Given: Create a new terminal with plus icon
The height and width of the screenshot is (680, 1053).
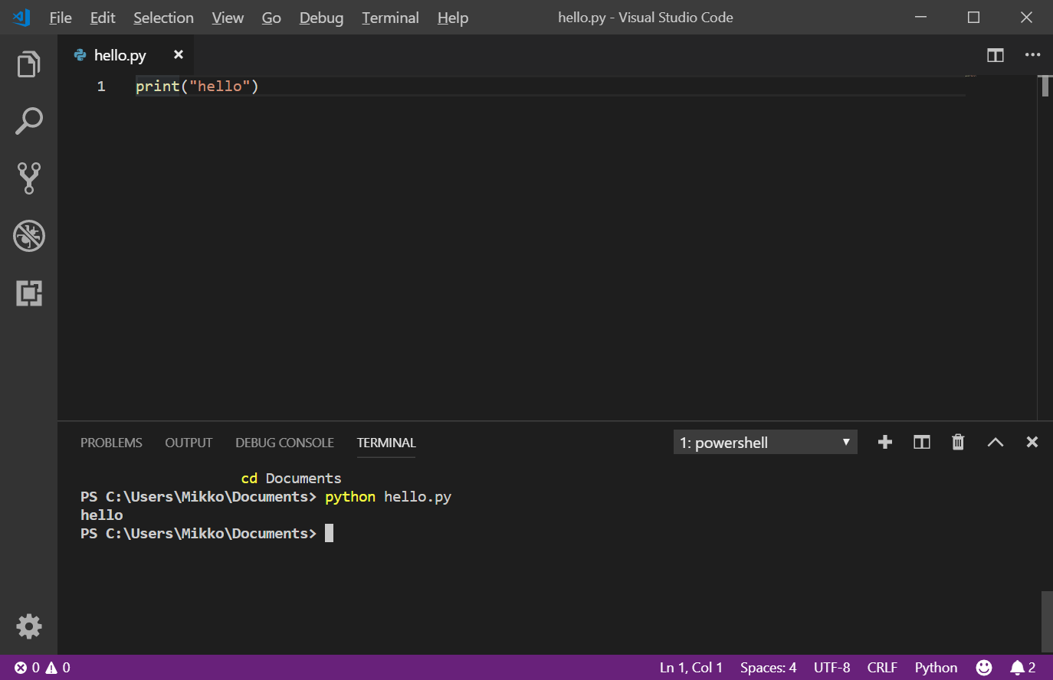Looking at the screenshot, I should coord(885,442).
